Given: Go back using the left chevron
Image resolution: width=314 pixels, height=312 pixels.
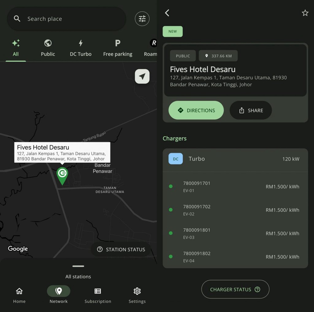Looking at the screenshot, I should [167, 13].
